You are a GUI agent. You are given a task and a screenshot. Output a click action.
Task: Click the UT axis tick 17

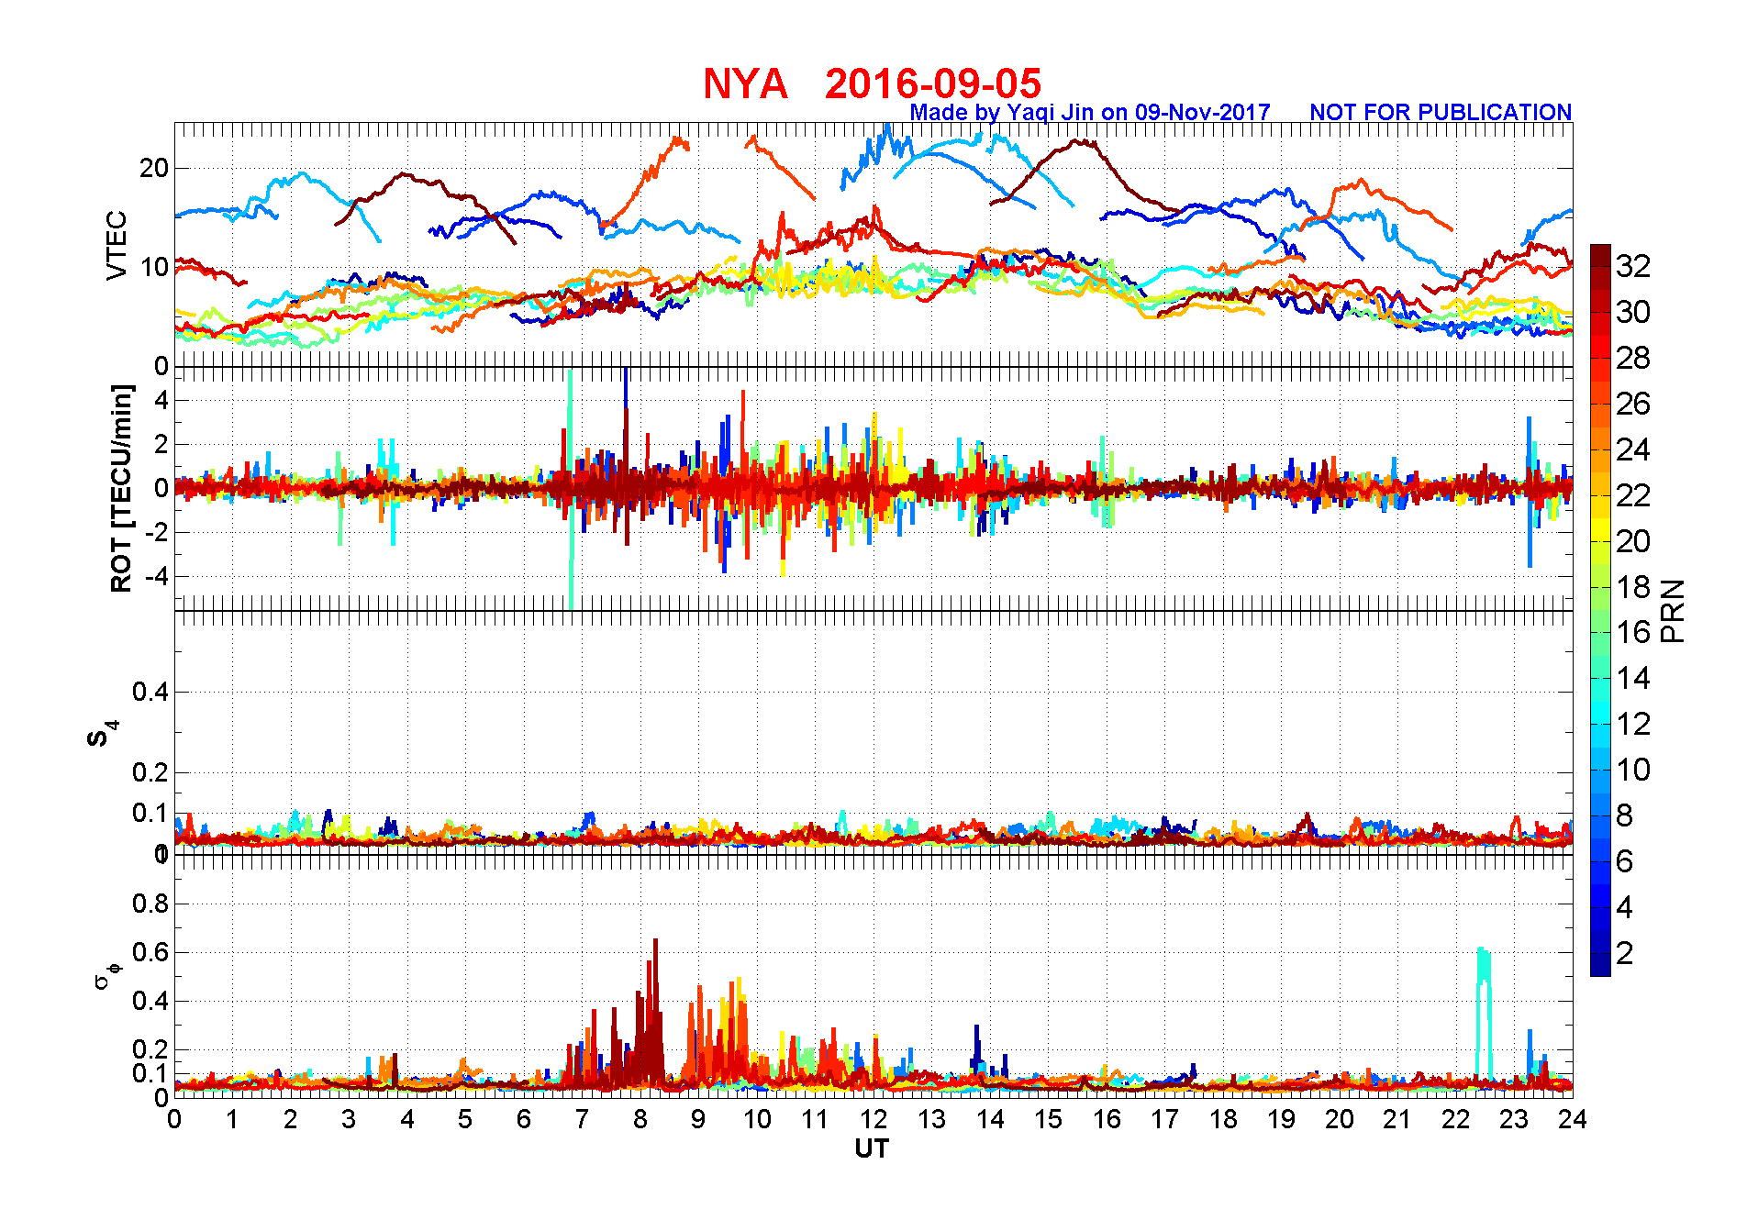pyautogui.click(x=1165, y=1119)
